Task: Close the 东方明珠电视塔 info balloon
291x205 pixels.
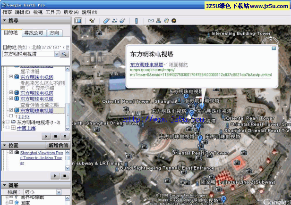Action: coord(274,49)
